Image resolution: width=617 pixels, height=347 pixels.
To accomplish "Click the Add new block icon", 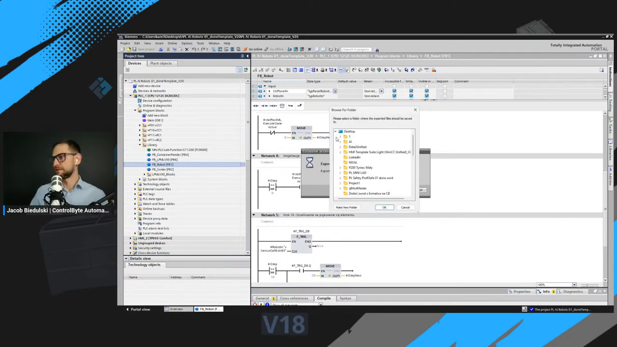I will click(145, 115).
